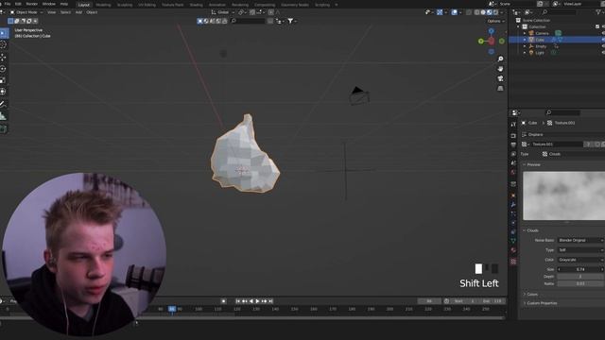
Task: Switch viewport to solid shading
Action: pos(483,12)
